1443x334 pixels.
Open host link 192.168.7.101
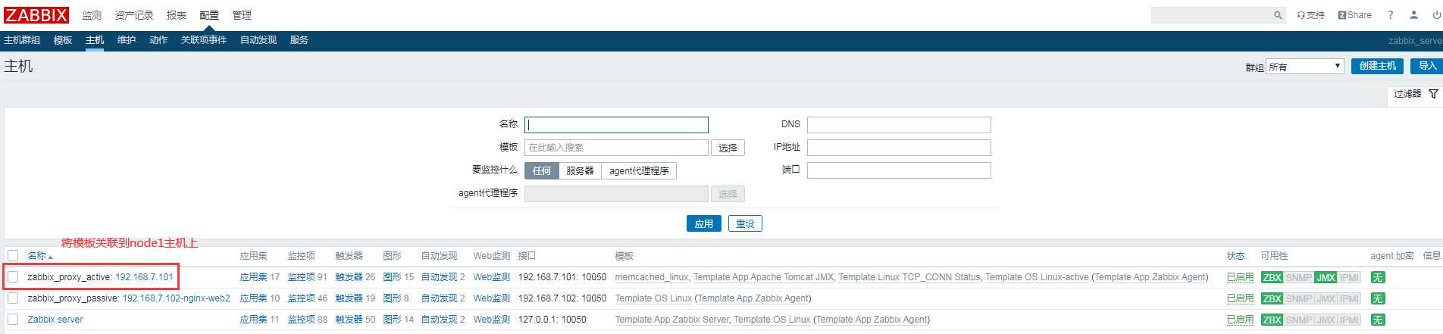(144, 277)
